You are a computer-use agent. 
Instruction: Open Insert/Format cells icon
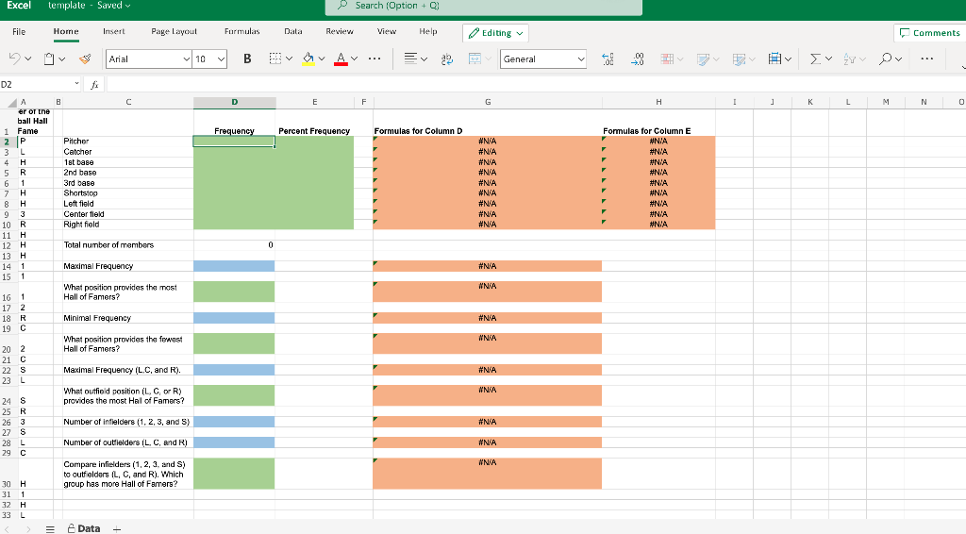pos(775,58)
